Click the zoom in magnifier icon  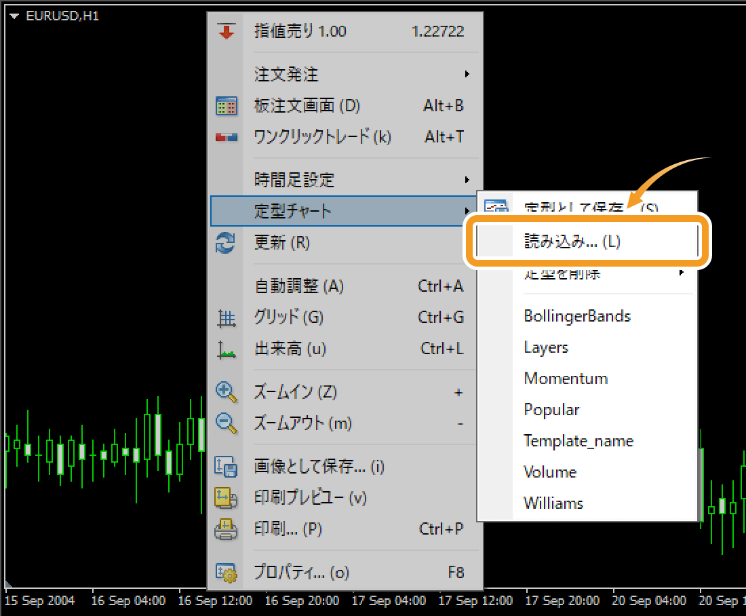coord(227,392)
